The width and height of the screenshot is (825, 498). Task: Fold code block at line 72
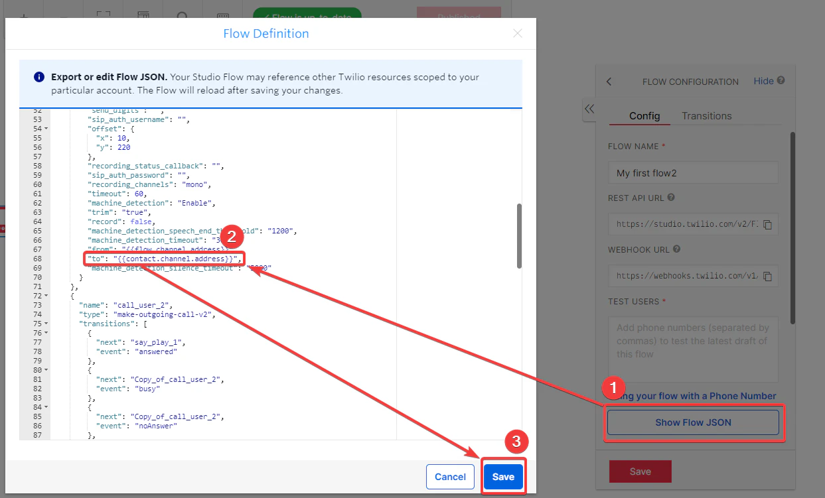coord(45,296)
